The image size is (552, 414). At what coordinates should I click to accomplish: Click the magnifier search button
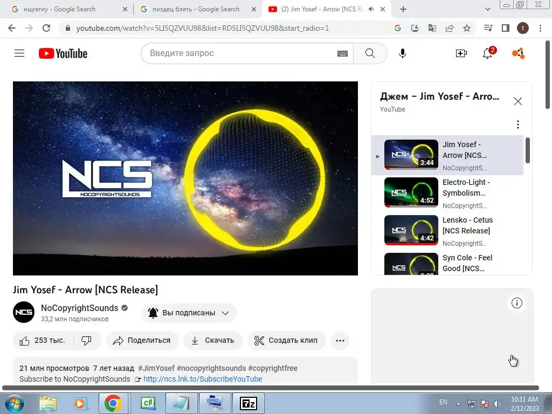tap(370, 53)
